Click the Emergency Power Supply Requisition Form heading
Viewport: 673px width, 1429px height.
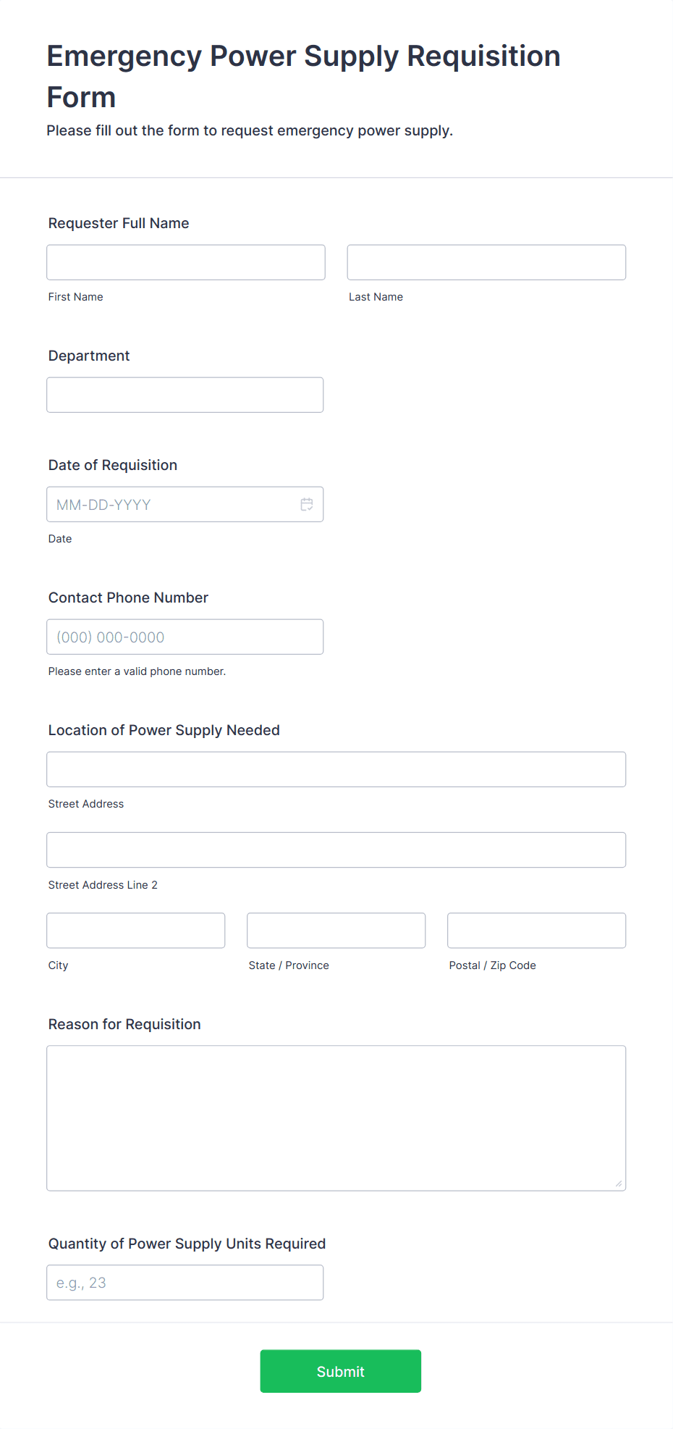[x=304, y=76]
